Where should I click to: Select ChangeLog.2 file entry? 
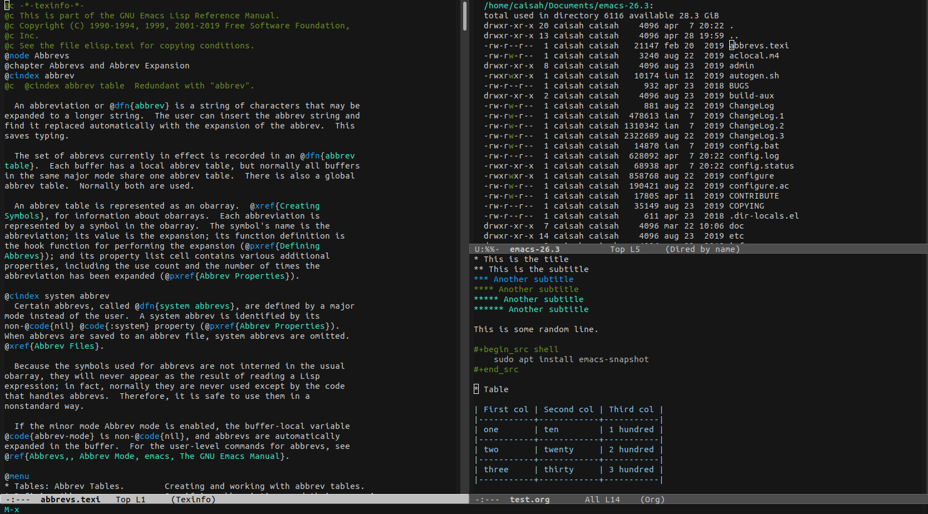tap(757, 126)
